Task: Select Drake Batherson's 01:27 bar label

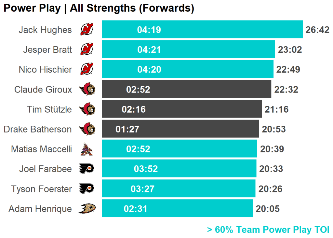Action: 127,129
